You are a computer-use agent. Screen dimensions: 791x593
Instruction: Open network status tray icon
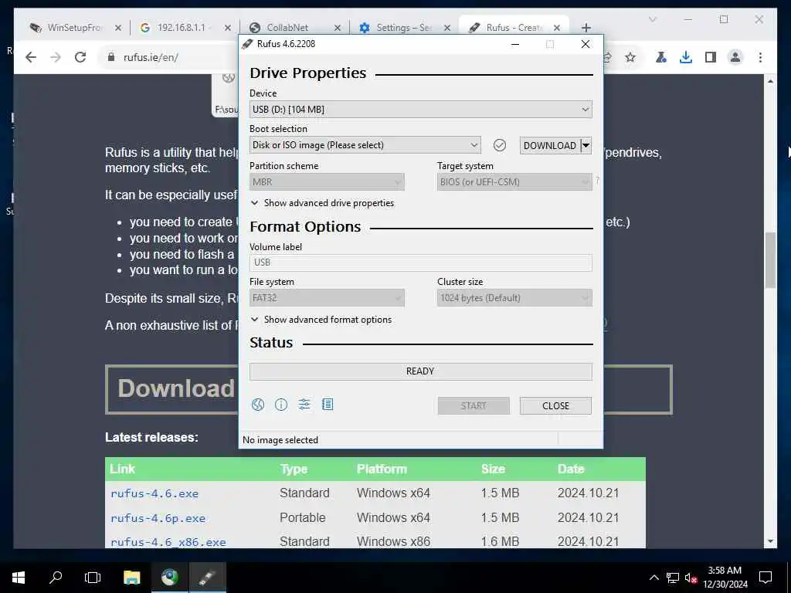click(673, 578)
